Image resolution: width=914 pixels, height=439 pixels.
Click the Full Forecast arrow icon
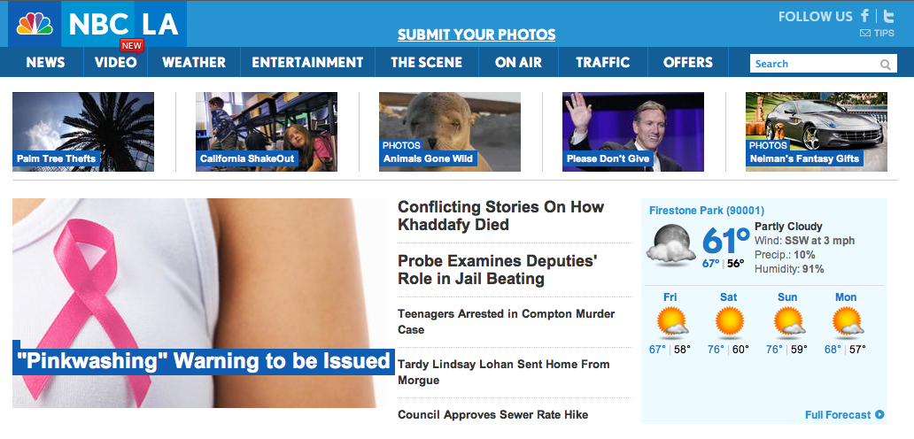pyautogui.click(x=879, y=414)
